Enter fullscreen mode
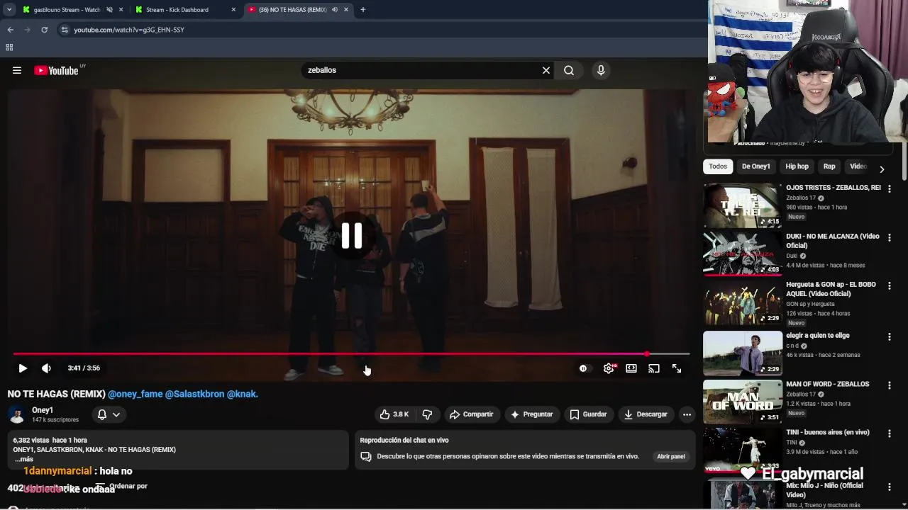The width and height of the screenshot is (908, 510). (677, 368)
